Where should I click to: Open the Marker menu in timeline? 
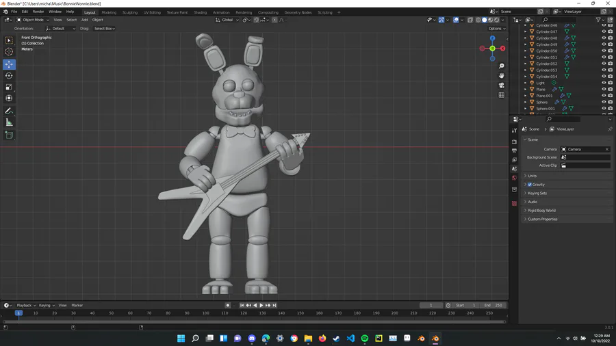pyautogui.click(x=77, y=305)
